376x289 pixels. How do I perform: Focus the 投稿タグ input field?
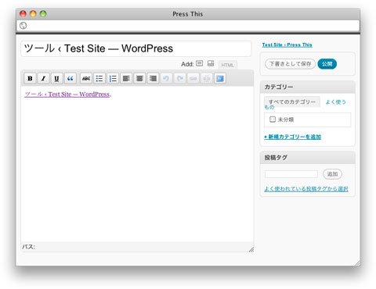[x=291, y=174]
